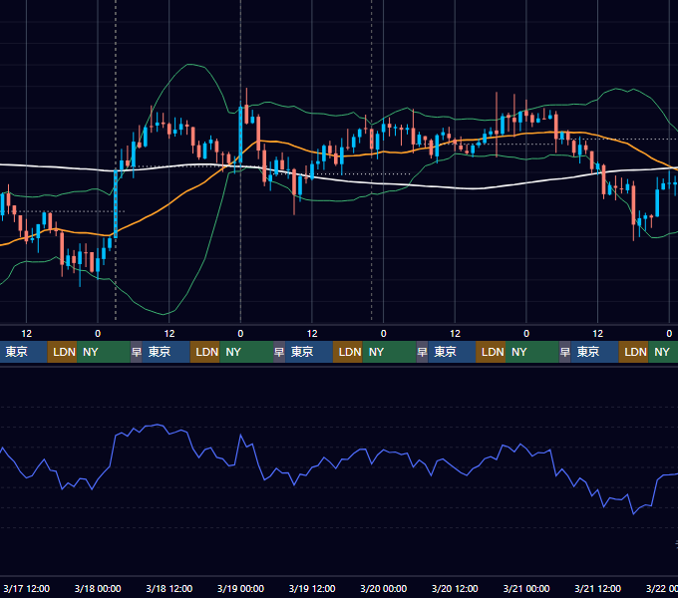The width and height of the screenshot is (678, 598).
Task: Click the 早 block before the 3/18 東京 session
Action: click(137, 352)
